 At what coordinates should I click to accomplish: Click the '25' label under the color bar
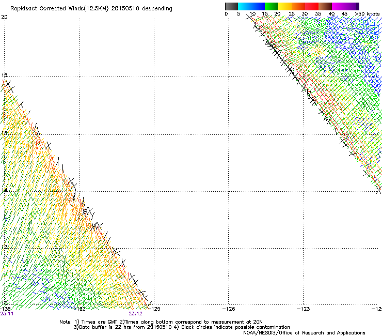[292, 14]
